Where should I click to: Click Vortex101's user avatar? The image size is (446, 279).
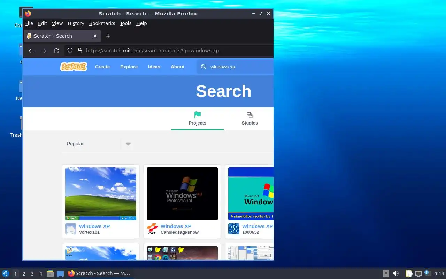click(71, 229)
